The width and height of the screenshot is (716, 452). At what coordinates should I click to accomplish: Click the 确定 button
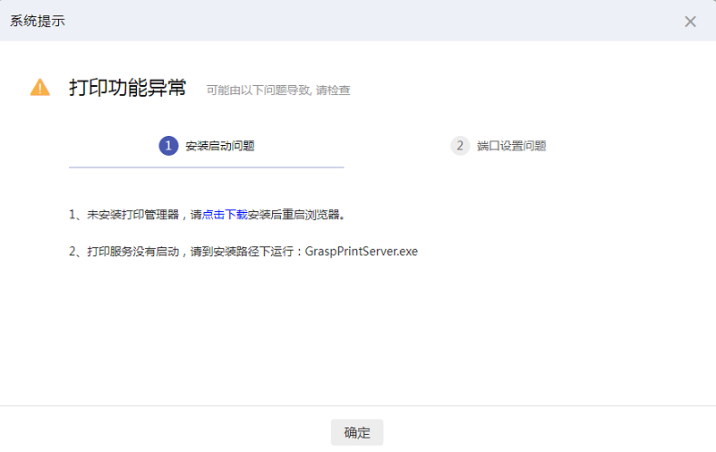click(357, 432)
